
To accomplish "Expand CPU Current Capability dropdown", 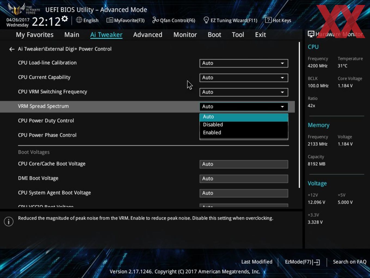I will pos(244,78).
